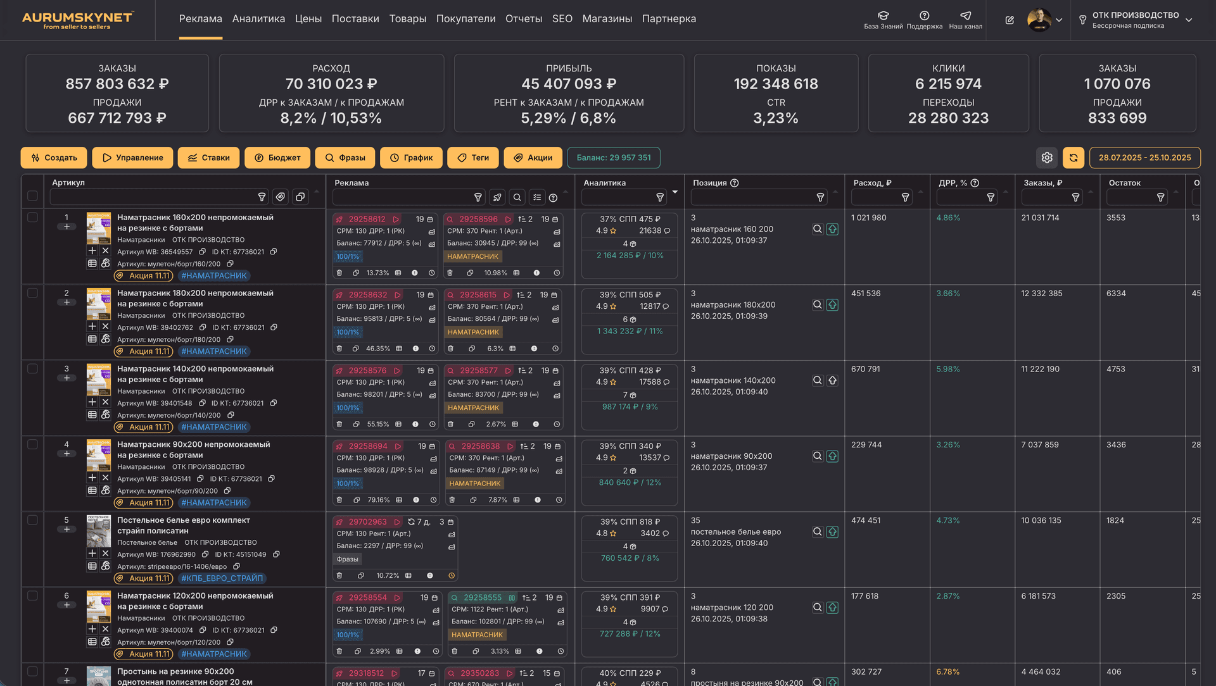Open the Товары tab
This screenshot has height=686, width=1216.
(407, 19)
